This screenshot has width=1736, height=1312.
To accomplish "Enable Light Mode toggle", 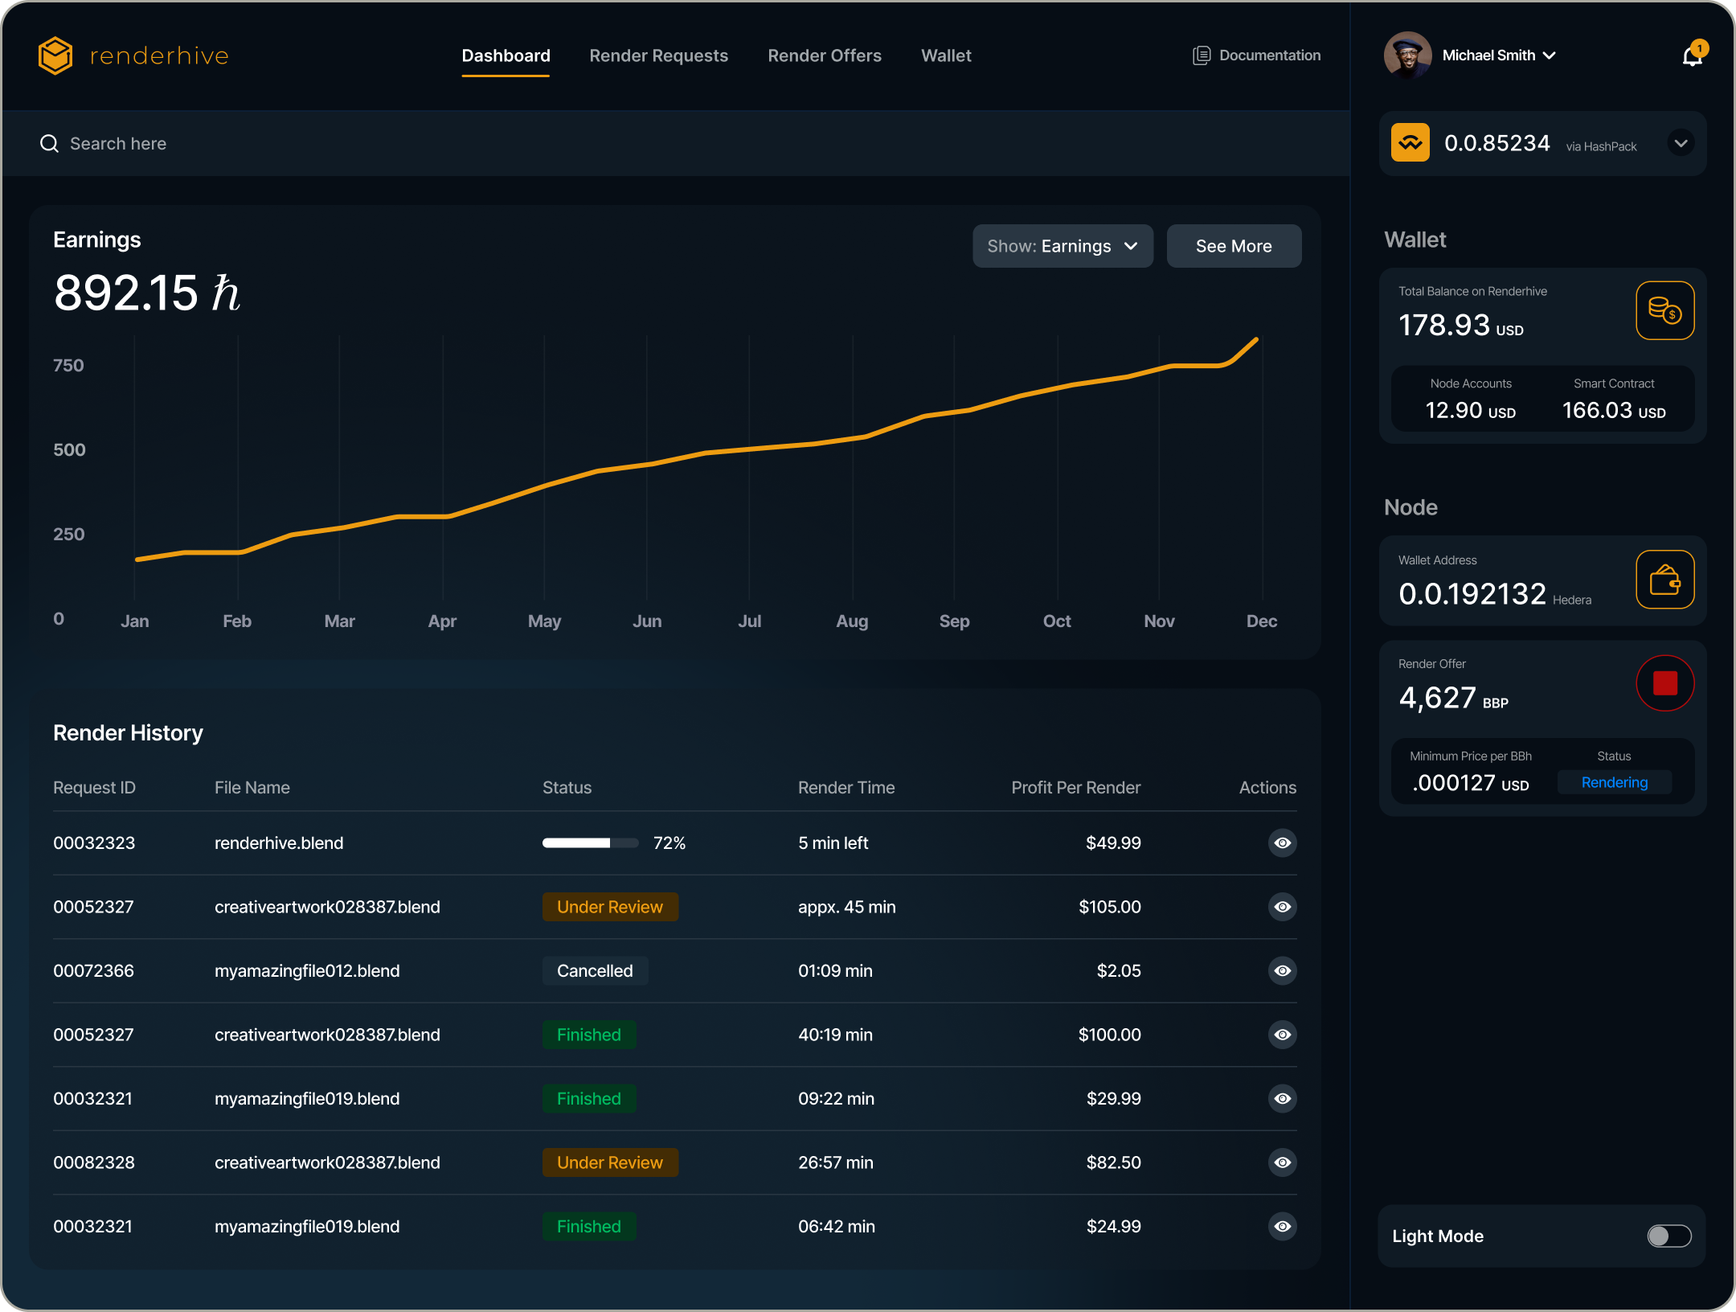I will click(x=1670, y=1236).
